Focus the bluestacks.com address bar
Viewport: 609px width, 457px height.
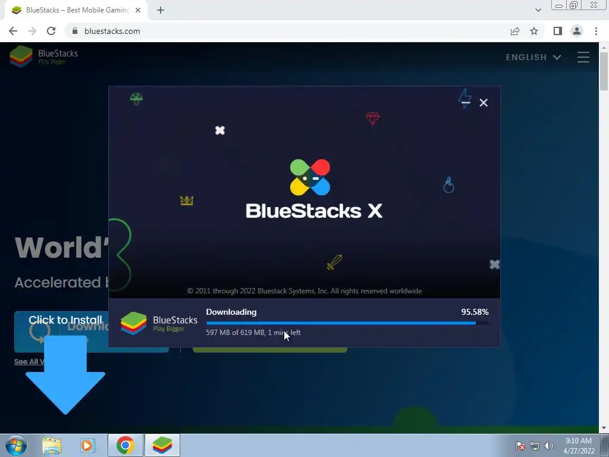coord(287,31)
